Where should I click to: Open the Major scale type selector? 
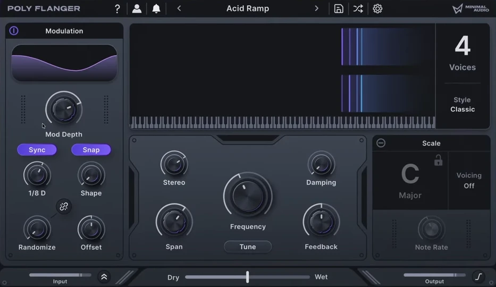tap(410, 196)
